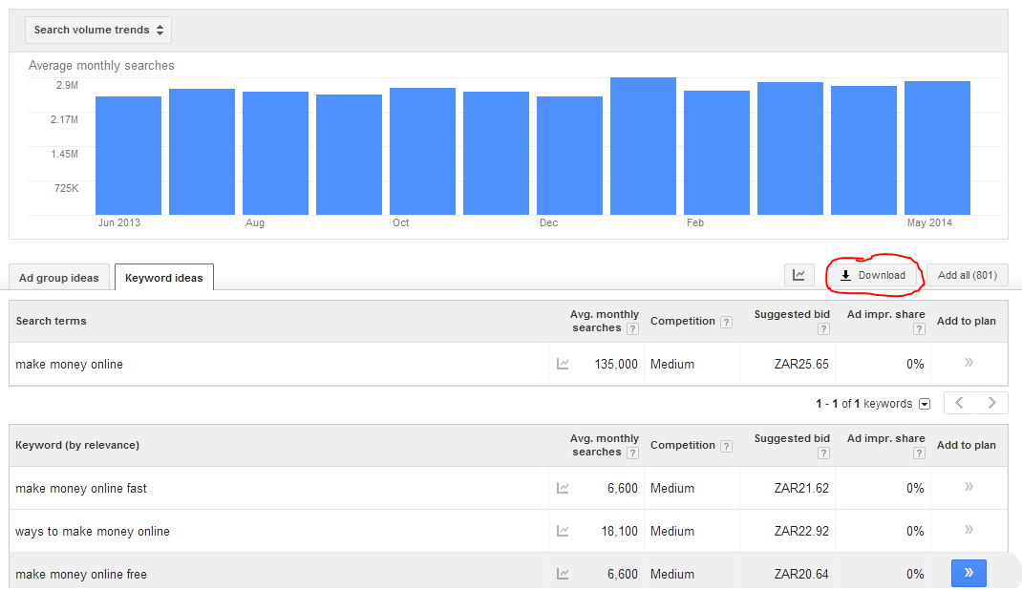Click help icon under Ad impr. share in Search terms

click(x=919, y=328)
